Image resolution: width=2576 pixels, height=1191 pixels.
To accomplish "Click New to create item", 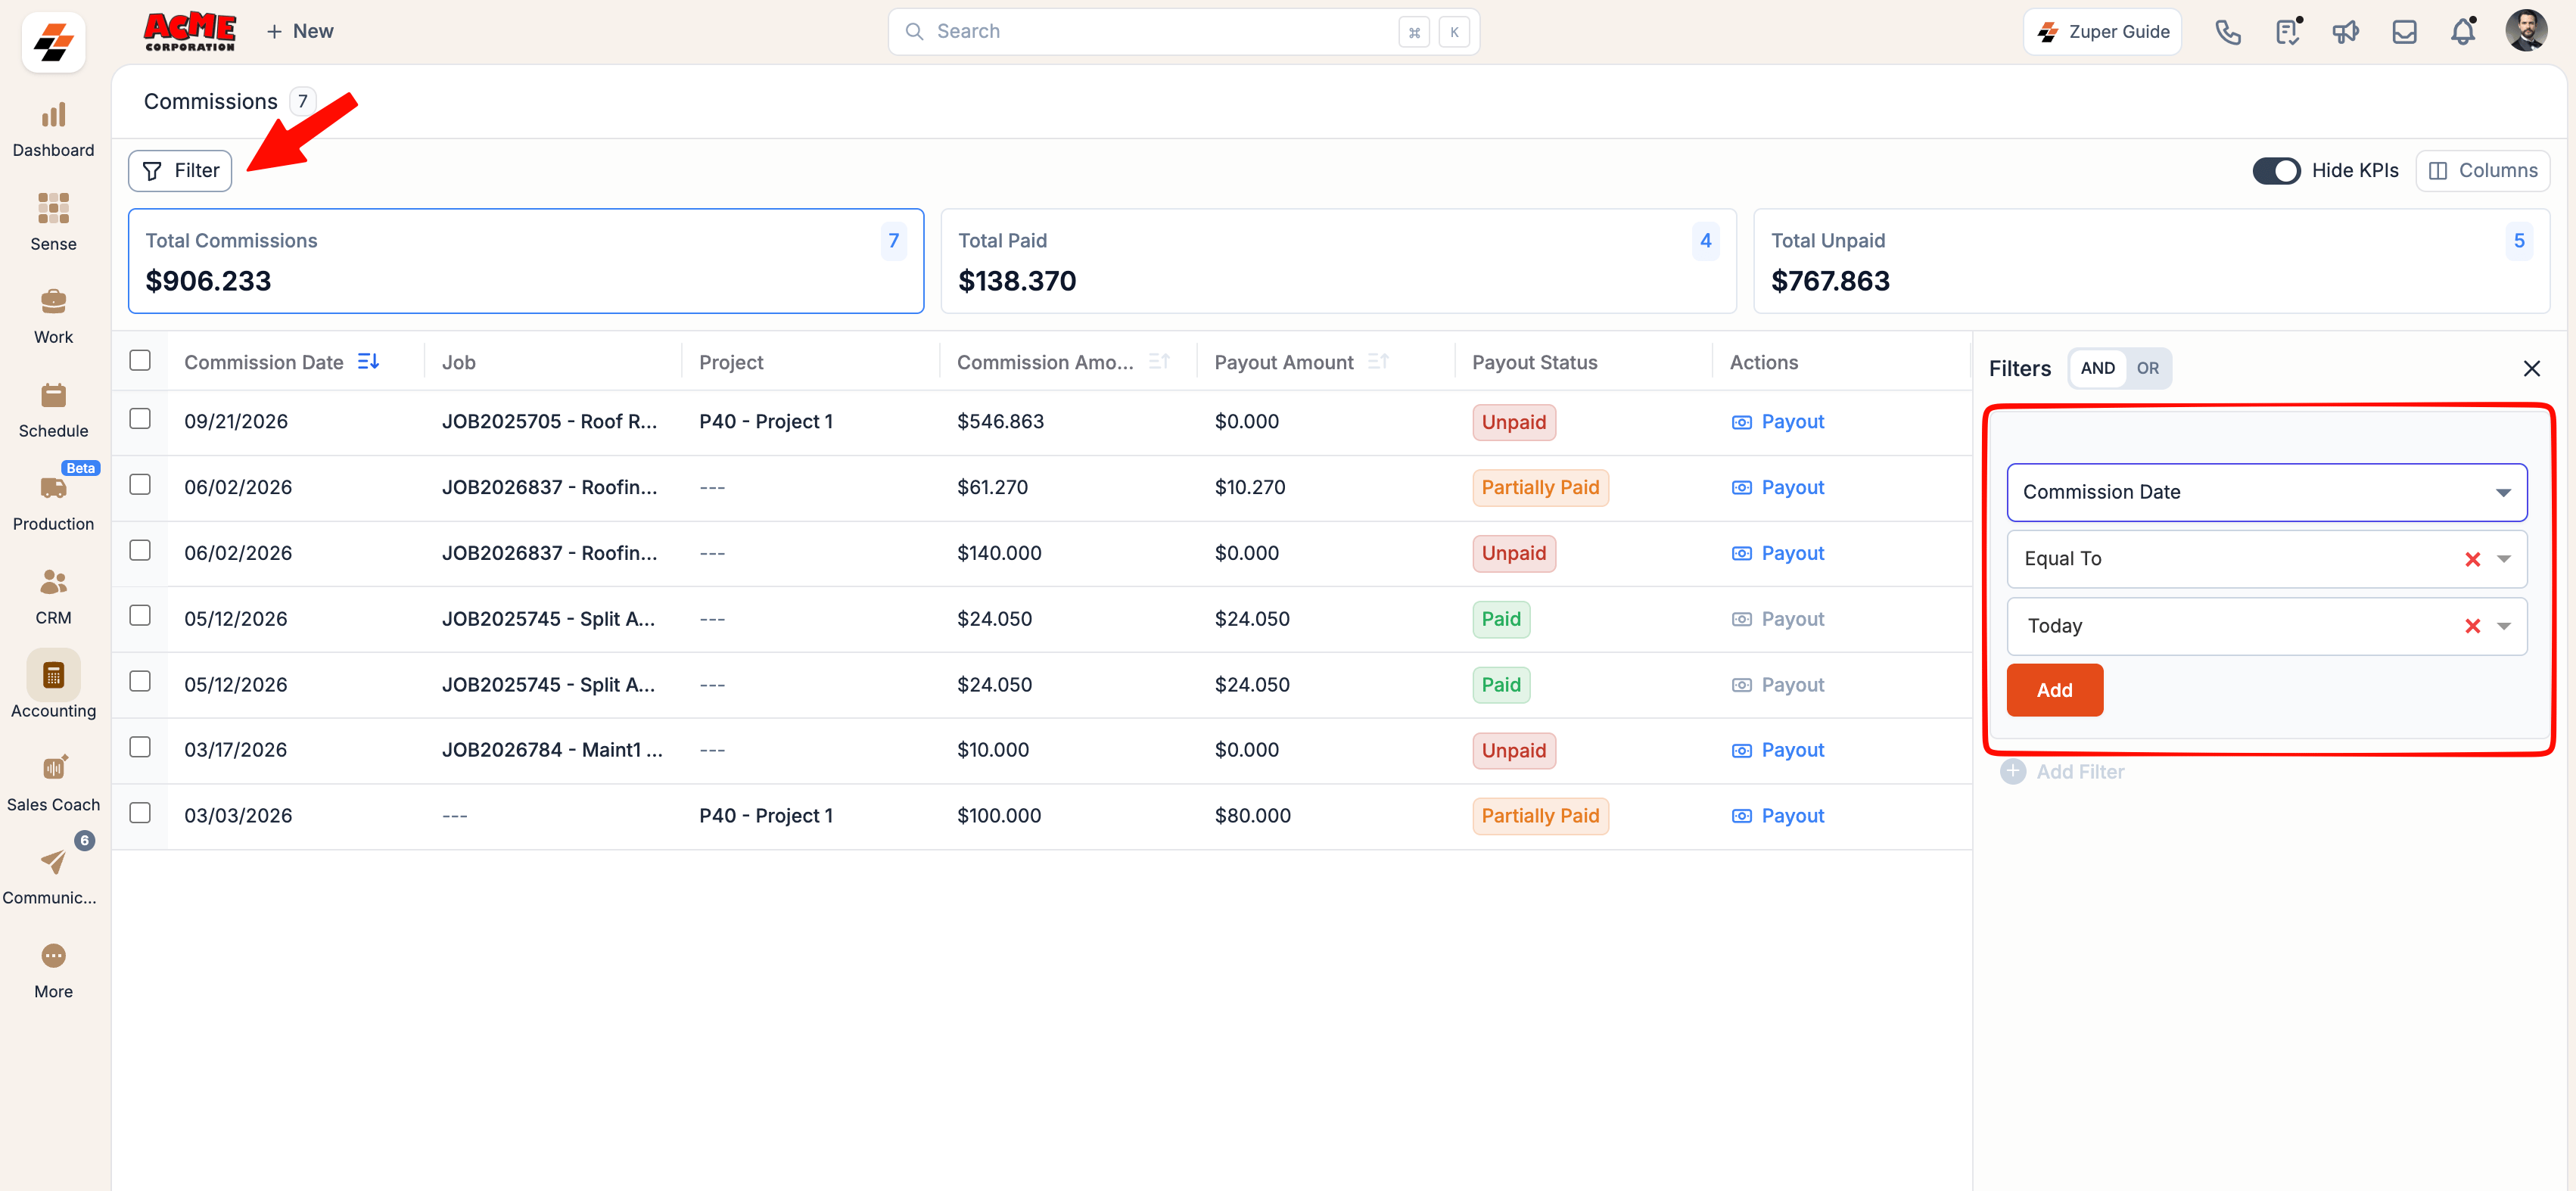I will tap(299, 32).
